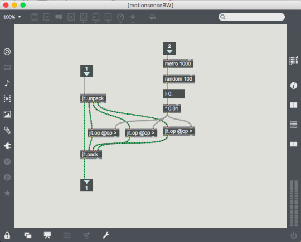Open the Objects browser in left sidebar
Image resolution: width=301 pixels, height=242 pixels.
pos(7,52)
